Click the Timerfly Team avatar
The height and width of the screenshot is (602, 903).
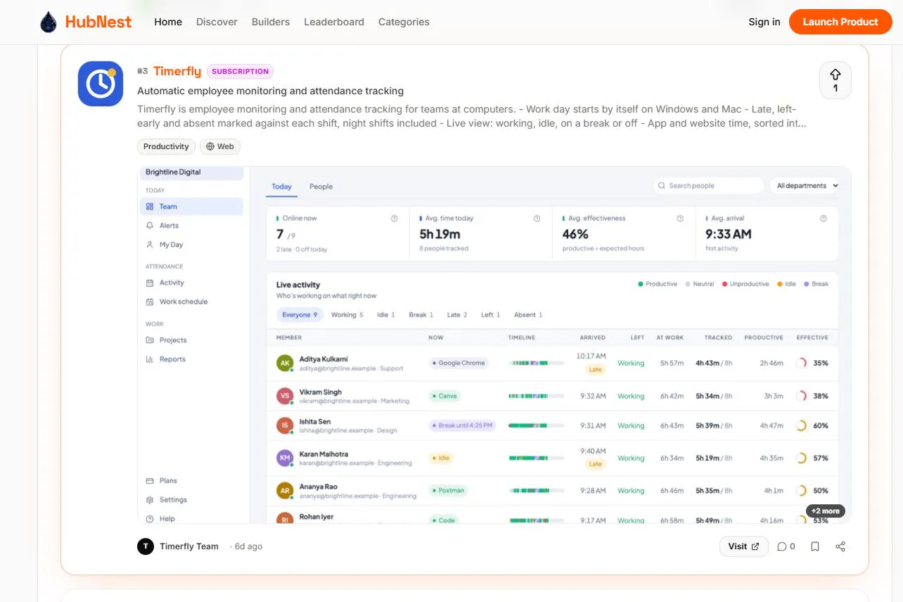click(x=146, y=546)
